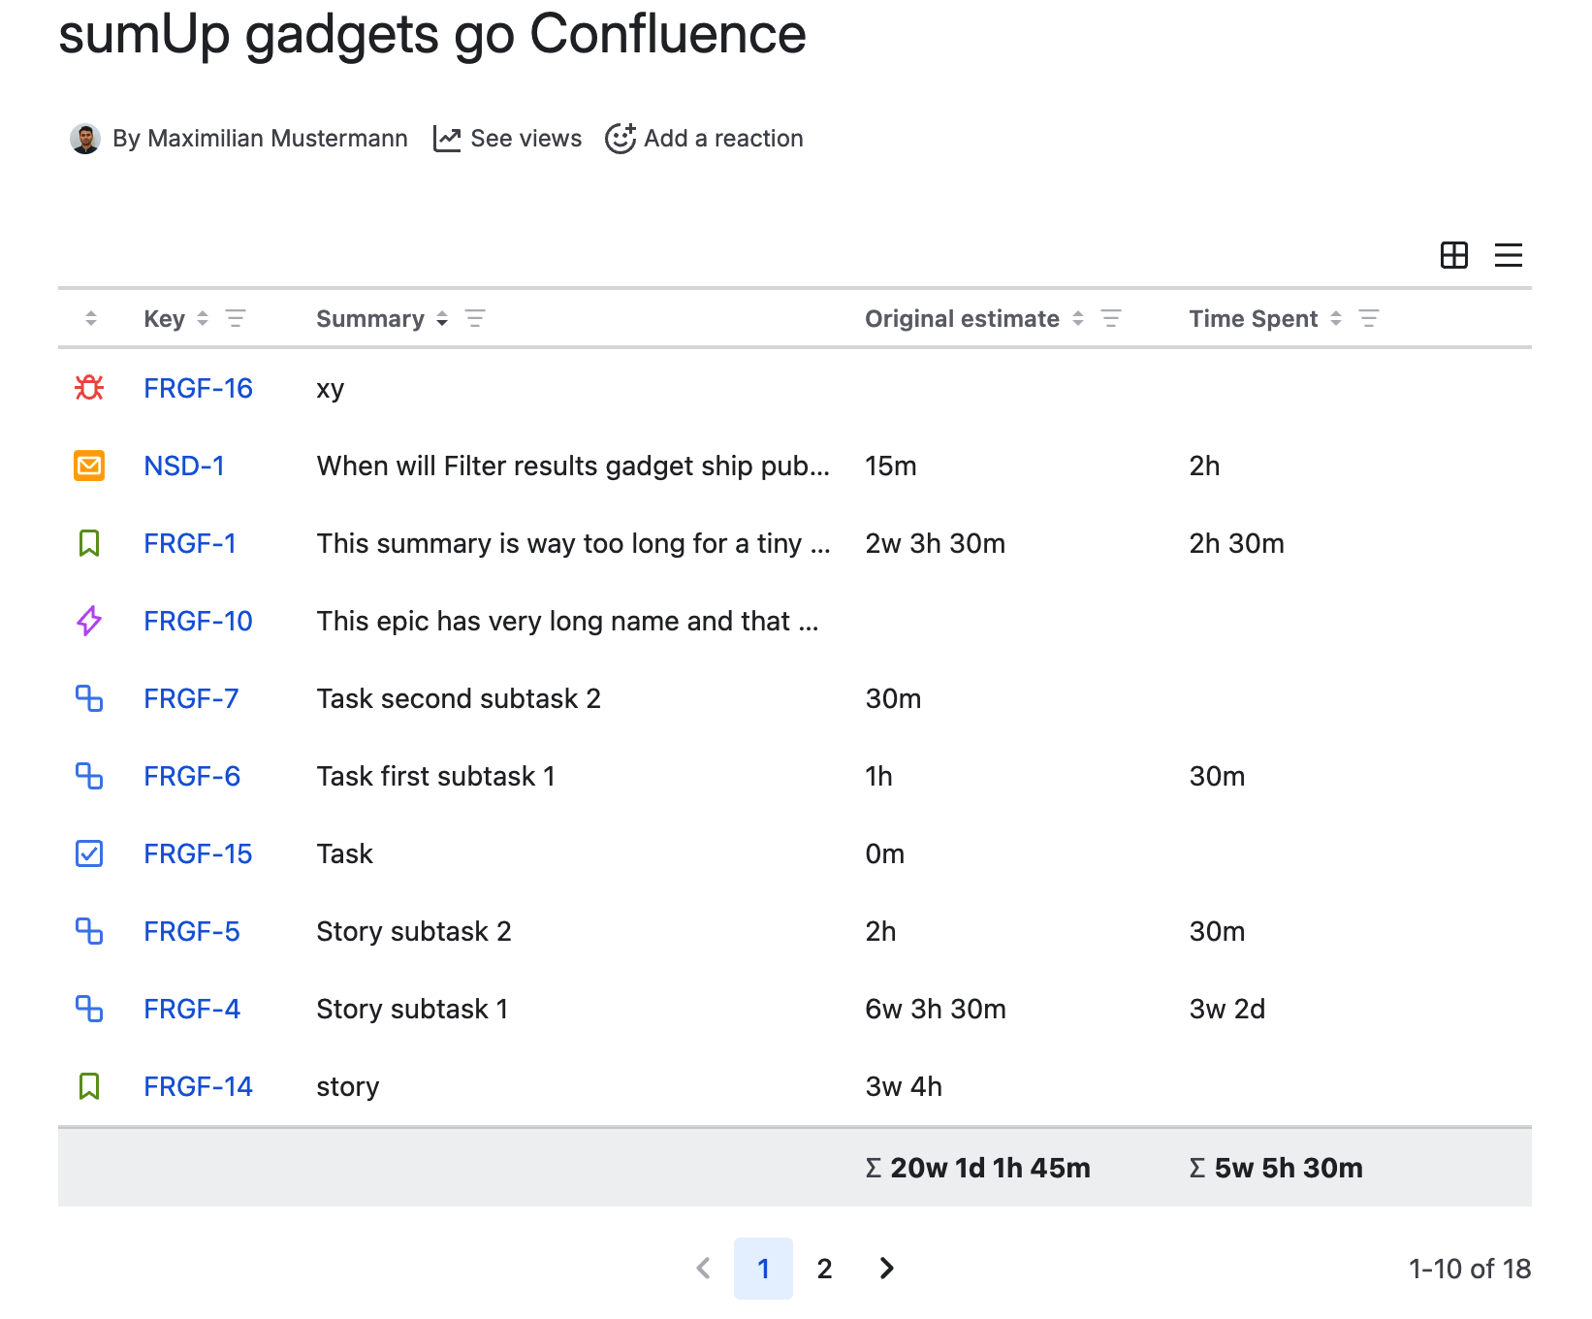Select page 1 in pagination
Screen dimensions: 1592x1319
(x=763, y=1268)
